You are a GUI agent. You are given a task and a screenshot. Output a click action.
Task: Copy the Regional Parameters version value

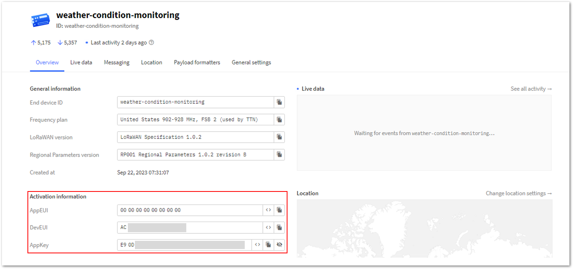(279, 155)
